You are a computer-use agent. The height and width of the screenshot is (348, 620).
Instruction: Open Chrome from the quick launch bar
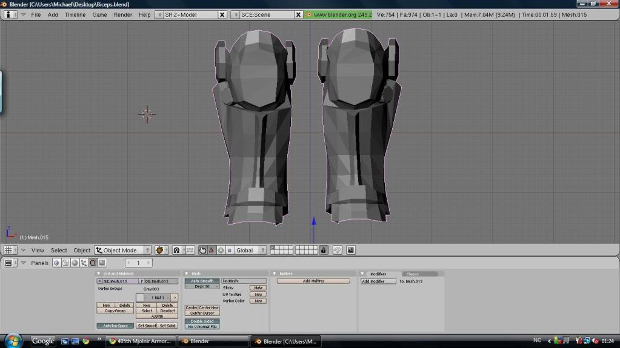(x=86, y=341)
